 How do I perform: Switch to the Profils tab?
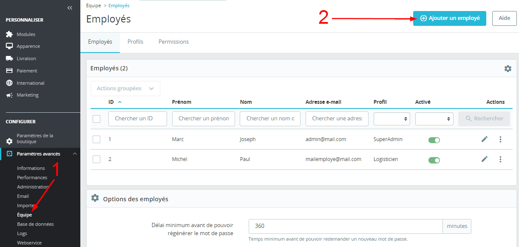click(135, 42)
